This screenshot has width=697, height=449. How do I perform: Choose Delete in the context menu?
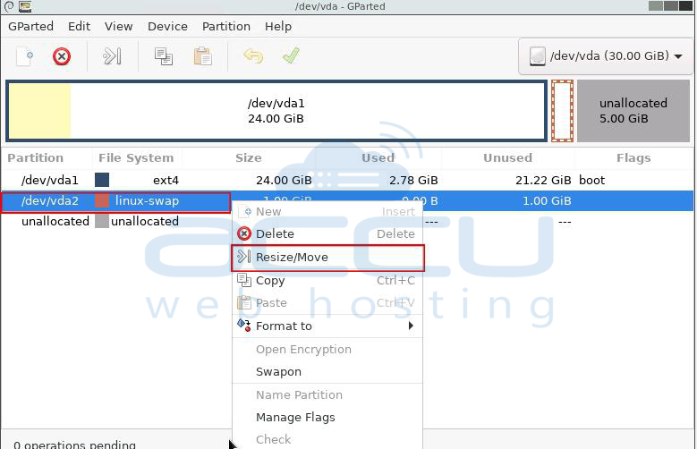pyautogui.click(x=327, y=233)
